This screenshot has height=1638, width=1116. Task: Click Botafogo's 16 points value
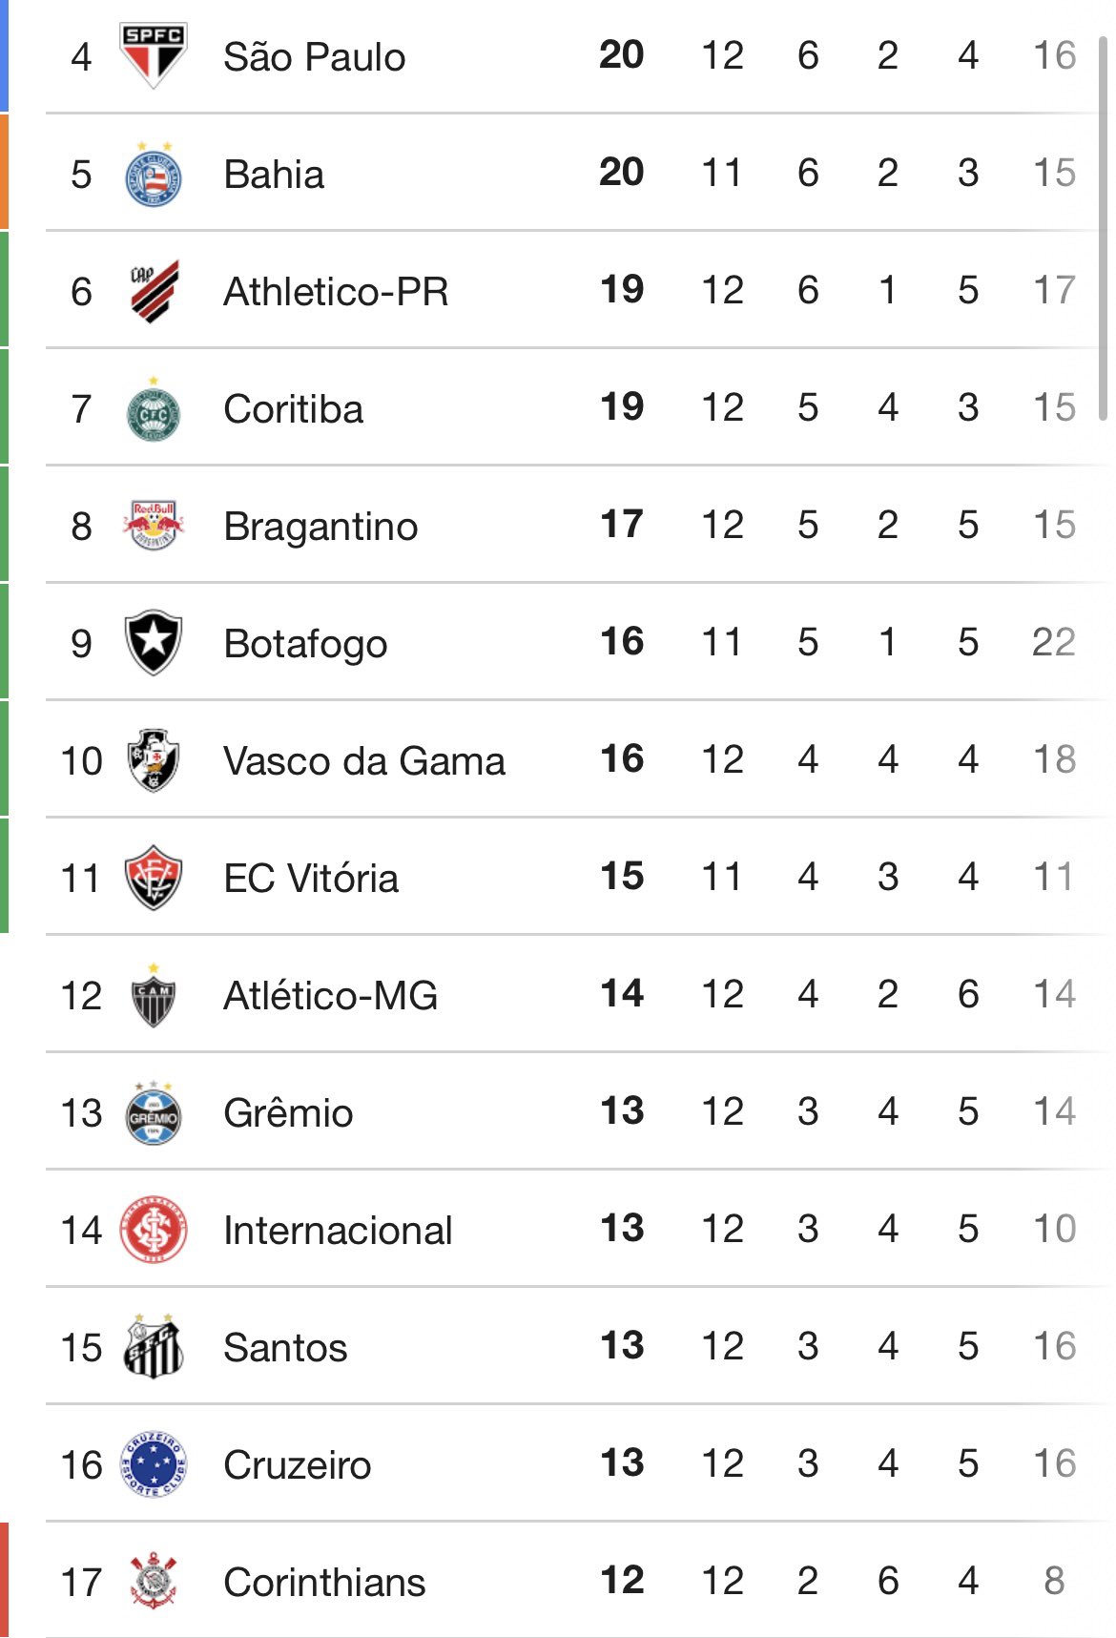622,642
